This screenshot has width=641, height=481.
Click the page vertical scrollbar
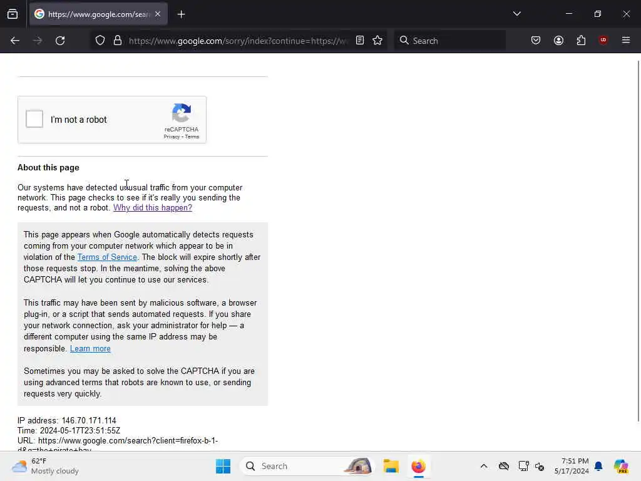coord(638,240)
